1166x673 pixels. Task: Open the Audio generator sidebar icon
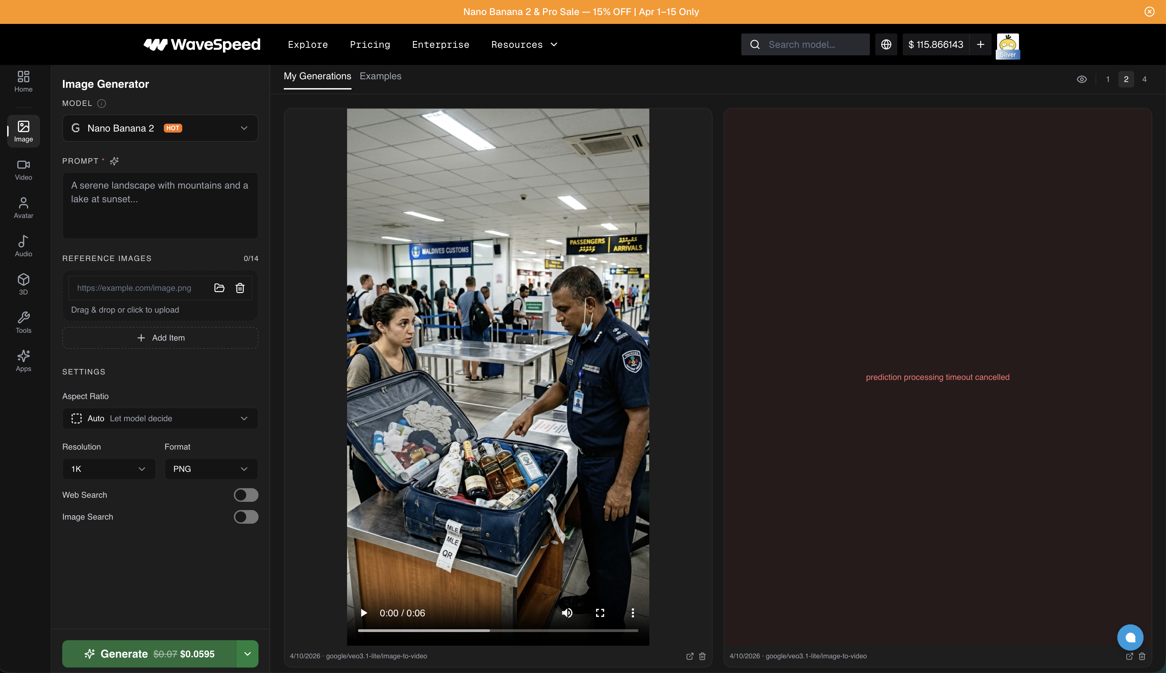[23, 245]
